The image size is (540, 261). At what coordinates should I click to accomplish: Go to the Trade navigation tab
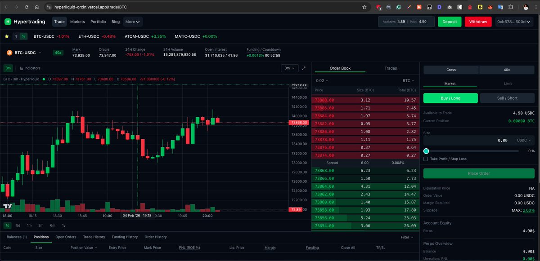click(x=59, y=22)
